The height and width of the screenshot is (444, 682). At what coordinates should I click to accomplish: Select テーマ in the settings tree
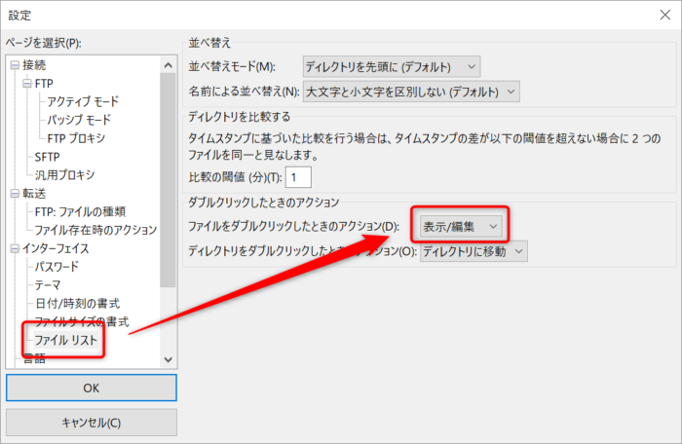point(48,285)
